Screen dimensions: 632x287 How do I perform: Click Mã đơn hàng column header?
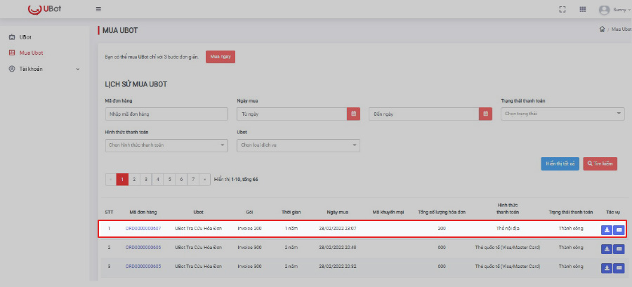tap(143, 212)
